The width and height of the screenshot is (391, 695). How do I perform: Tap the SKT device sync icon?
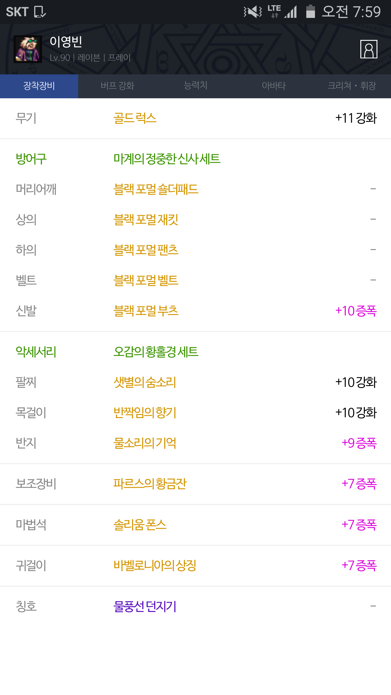(x=40, y=12)
